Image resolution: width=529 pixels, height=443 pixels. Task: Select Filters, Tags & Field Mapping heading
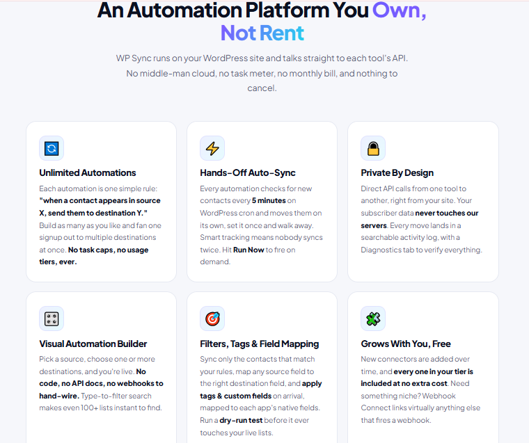[260, 344]
